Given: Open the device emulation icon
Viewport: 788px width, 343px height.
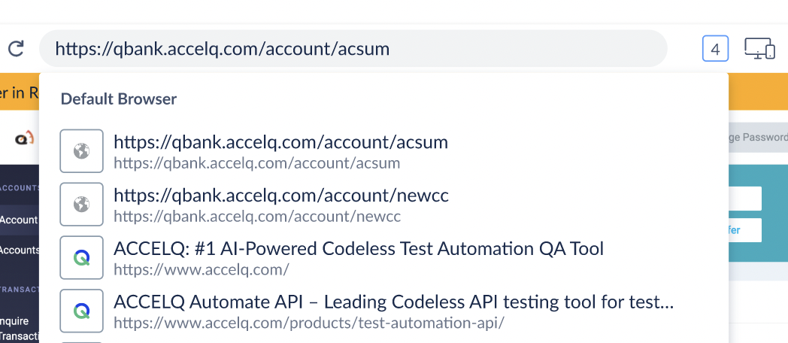Looking at the screenshot, I should [x=759, y=49].
